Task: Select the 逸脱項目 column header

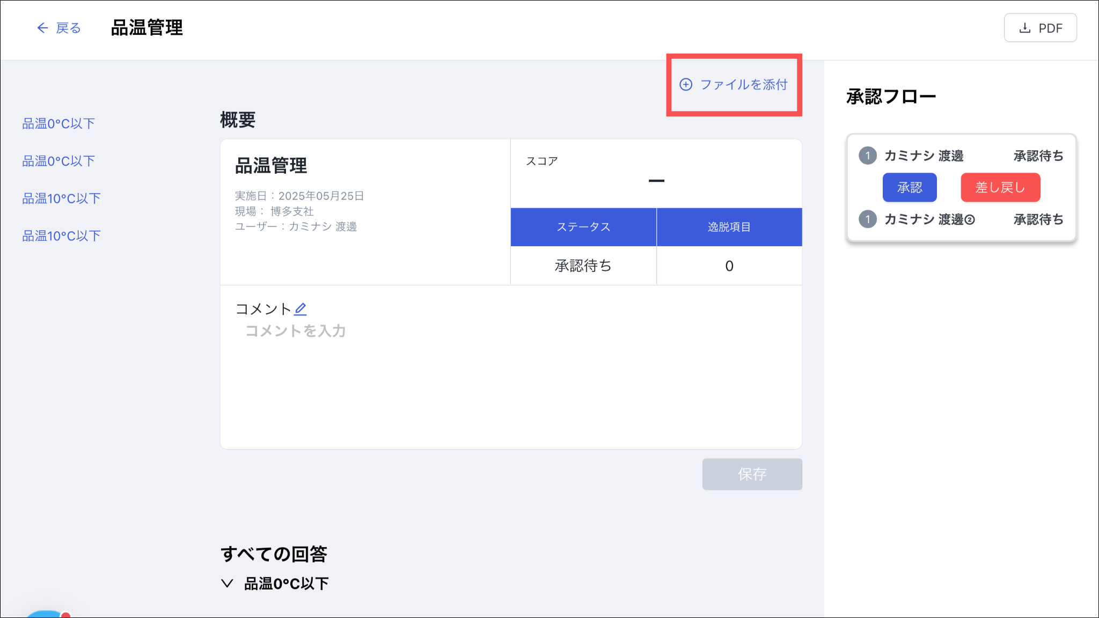Action: tap(729, 227)
